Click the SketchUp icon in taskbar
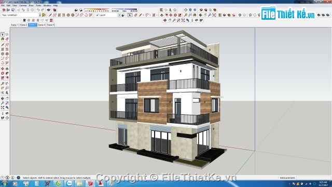The width and height of the screenshot is (332, 187). click(x=90, y=183)
